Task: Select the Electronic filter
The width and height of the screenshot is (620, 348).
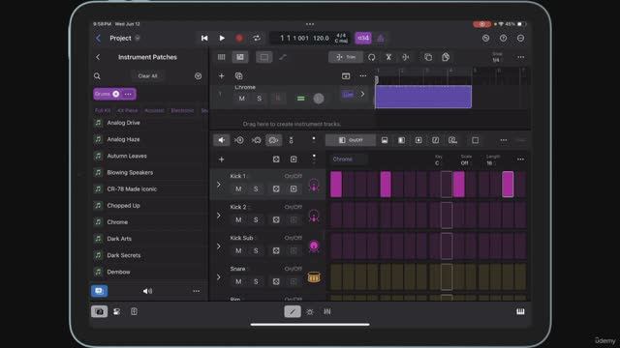Action: tap(182, 110)
